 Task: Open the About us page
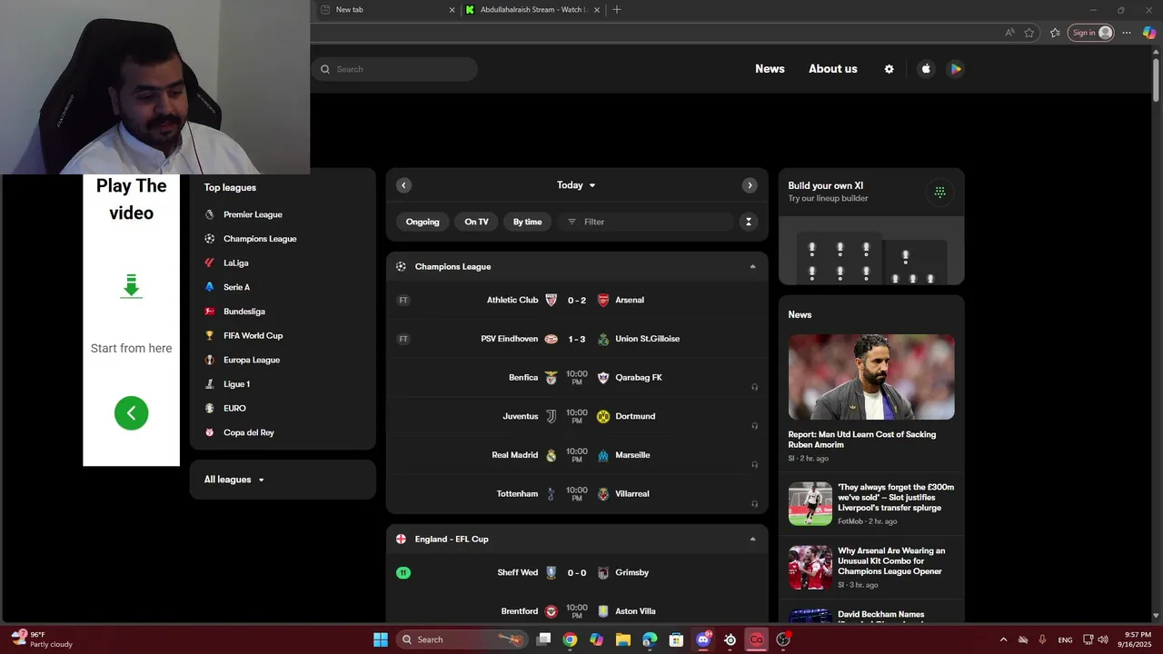[x=833, y=69]
